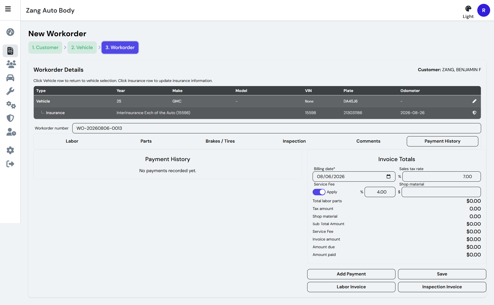This screenshot has height=305, width=494.
Task: Click the Service Fee percent field
Action: click(x=380, y=192)
